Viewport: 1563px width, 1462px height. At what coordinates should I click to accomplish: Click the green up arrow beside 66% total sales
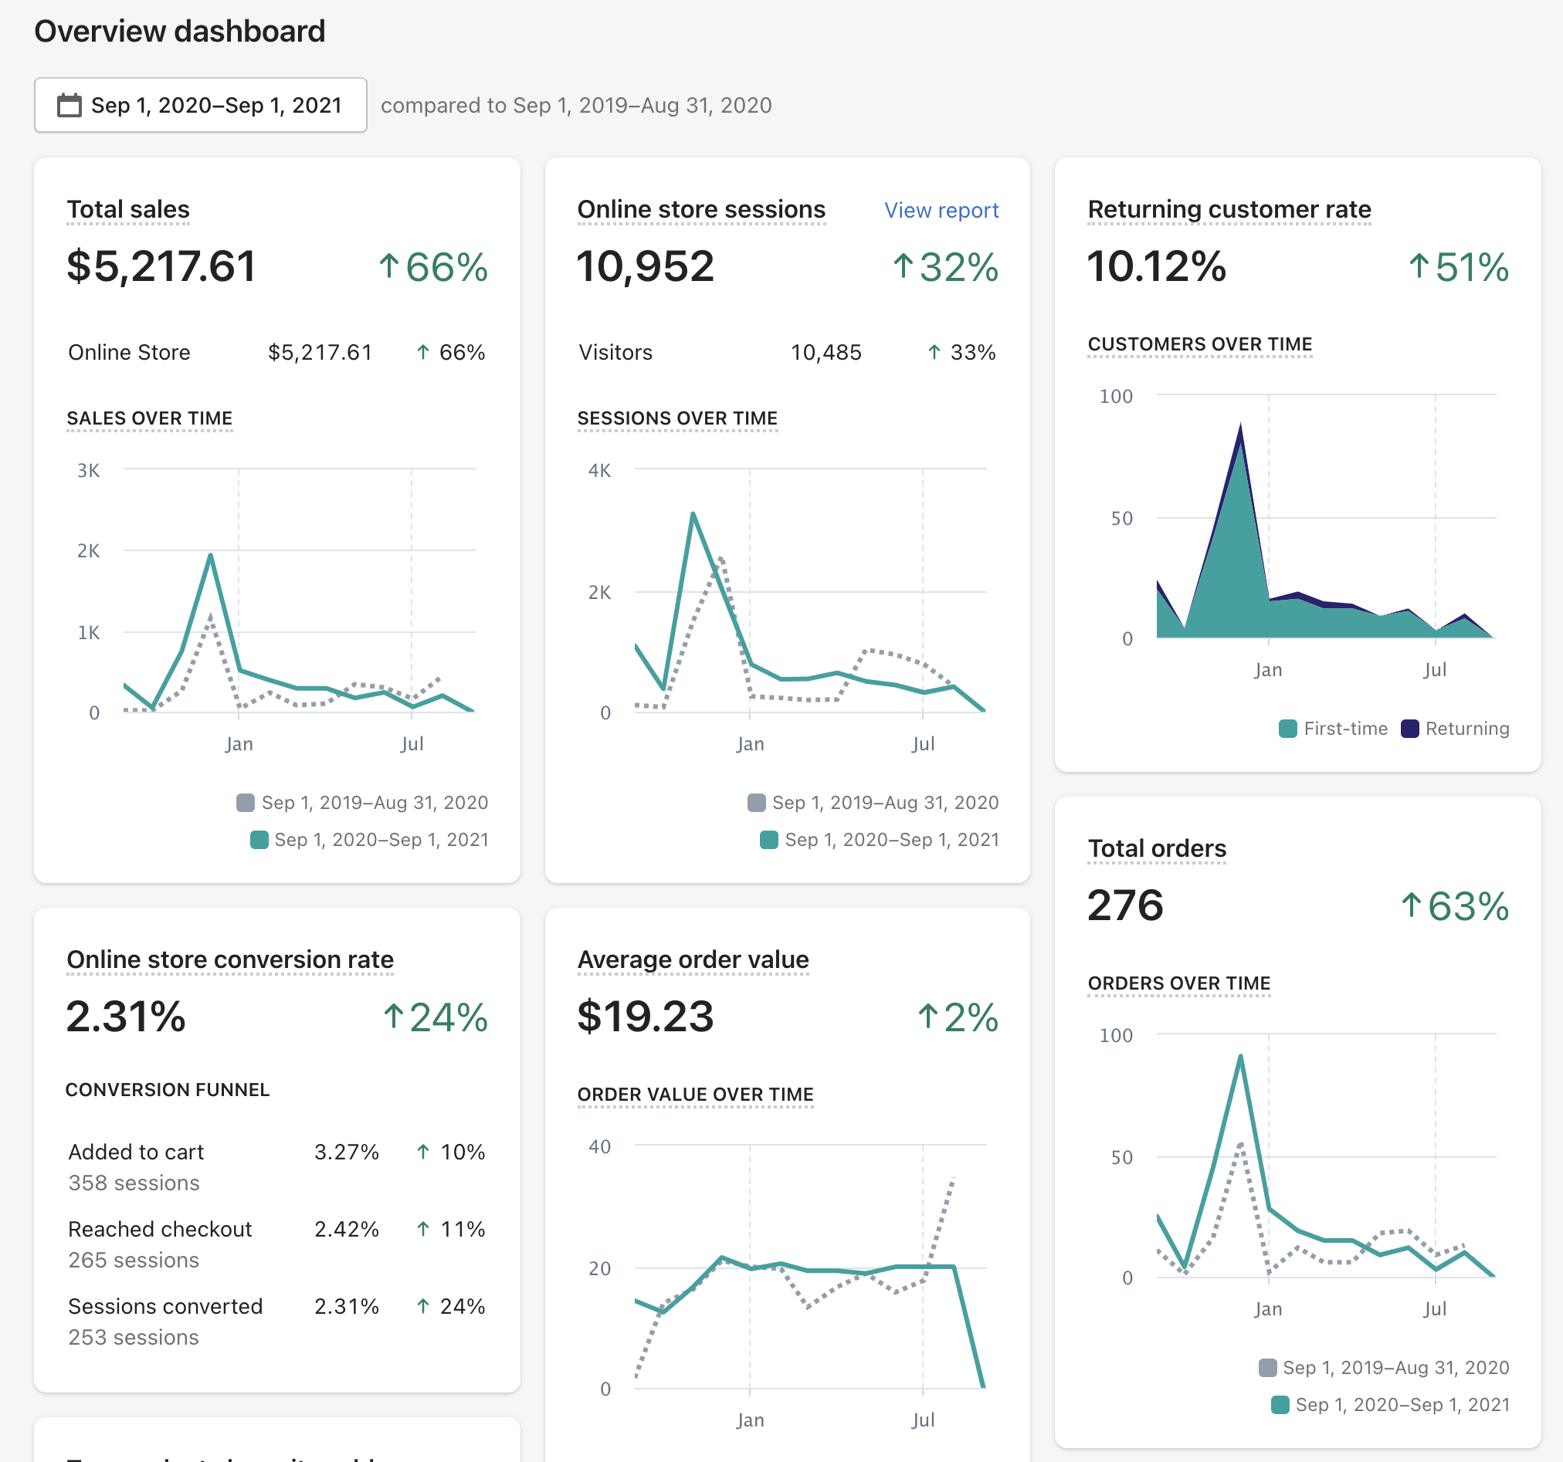coord(388,266)
